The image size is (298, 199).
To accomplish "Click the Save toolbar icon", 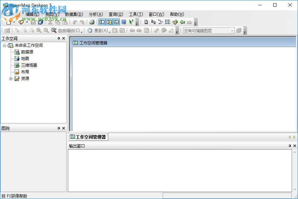I will point(33,22).
